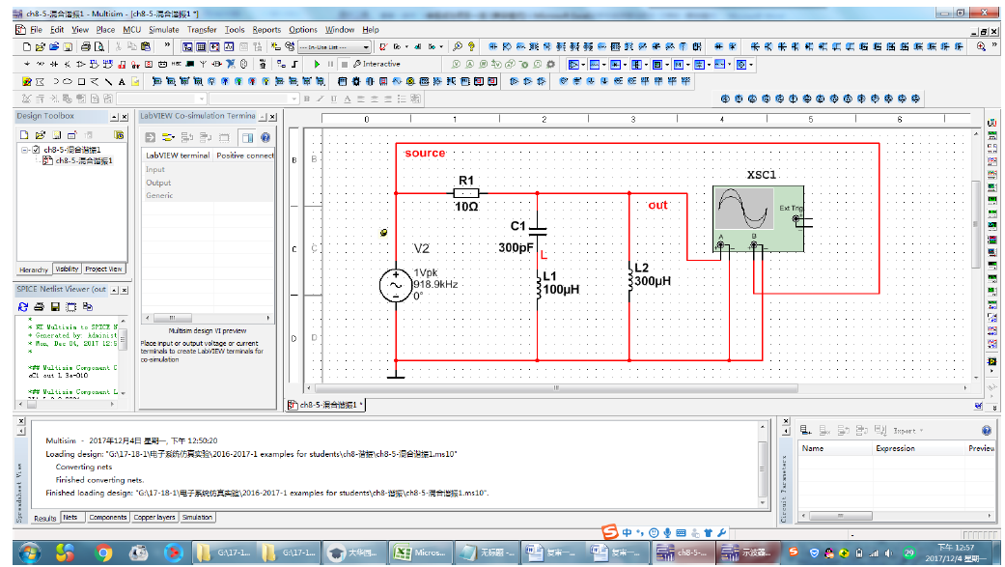Create a new design file in main toolbar
This screenshot has width=1005, height=567.
point(27,46)
